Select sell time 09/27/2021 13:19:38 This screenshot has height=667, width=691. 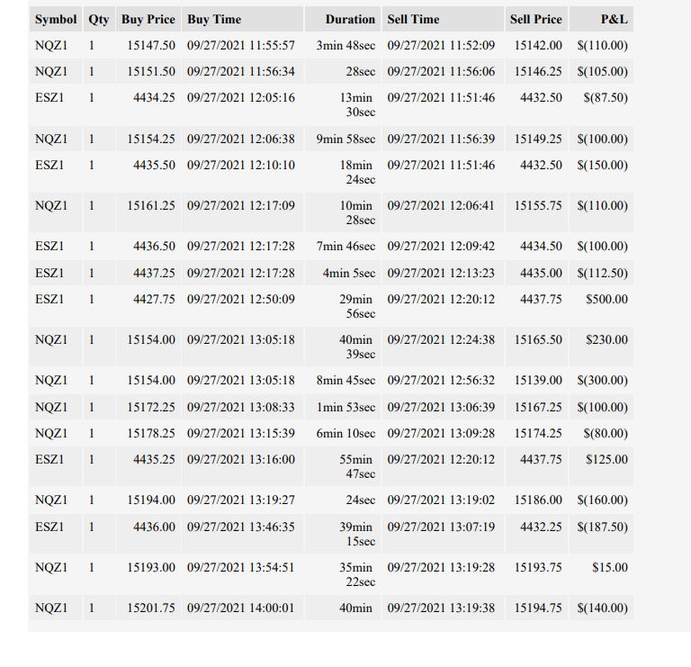[x=443, y=608]
